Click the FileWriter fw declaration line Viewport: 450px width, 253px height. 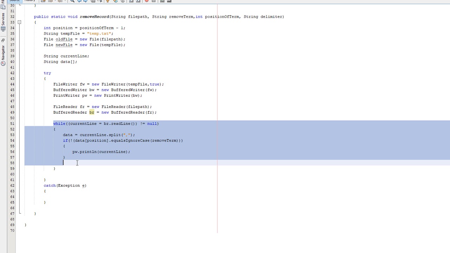point(108,84)
